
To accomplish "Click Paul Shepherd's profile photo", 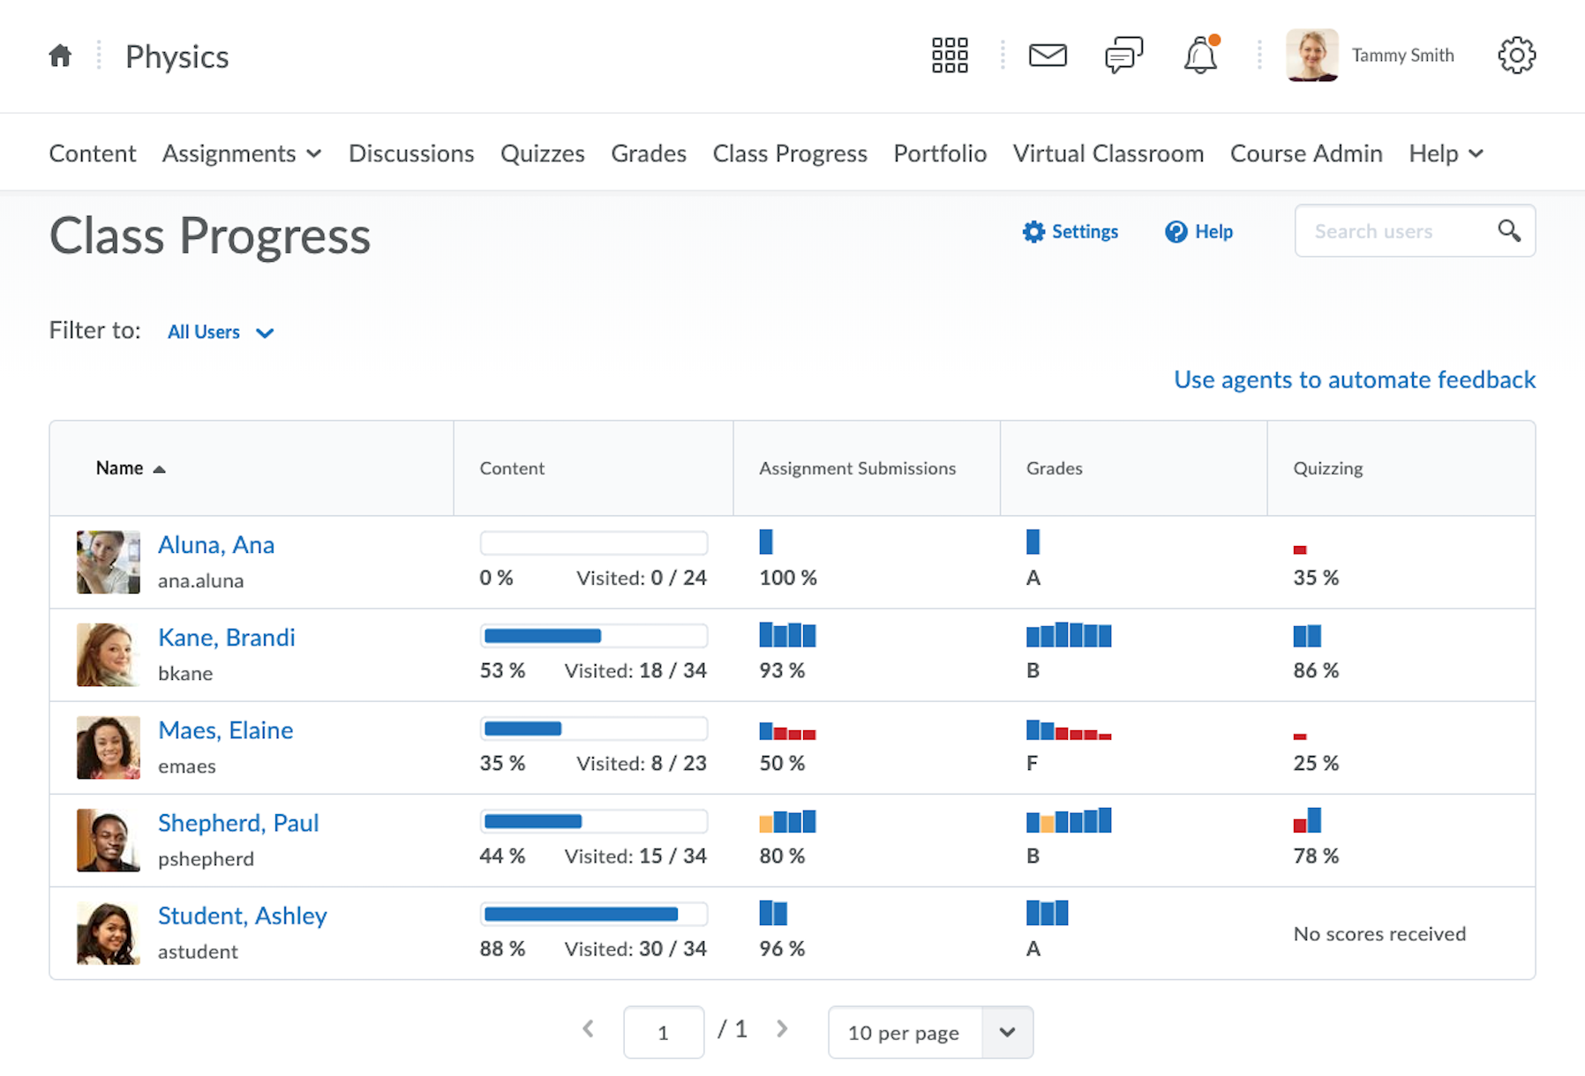I will (109, 840).
